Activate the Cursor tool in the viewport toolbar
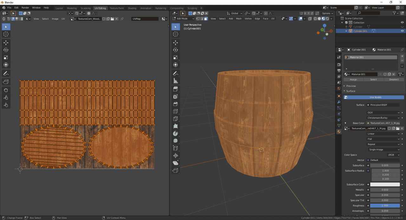This screenshot has width=406, height=220. 175,34
